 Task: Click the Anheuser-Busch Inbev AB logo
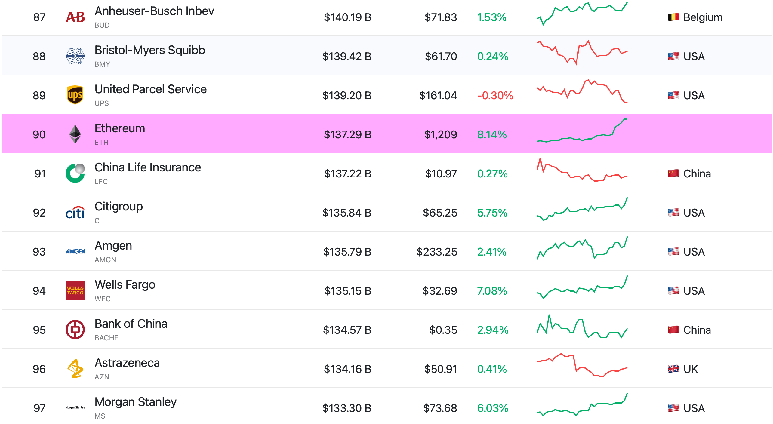pos(75,17)
